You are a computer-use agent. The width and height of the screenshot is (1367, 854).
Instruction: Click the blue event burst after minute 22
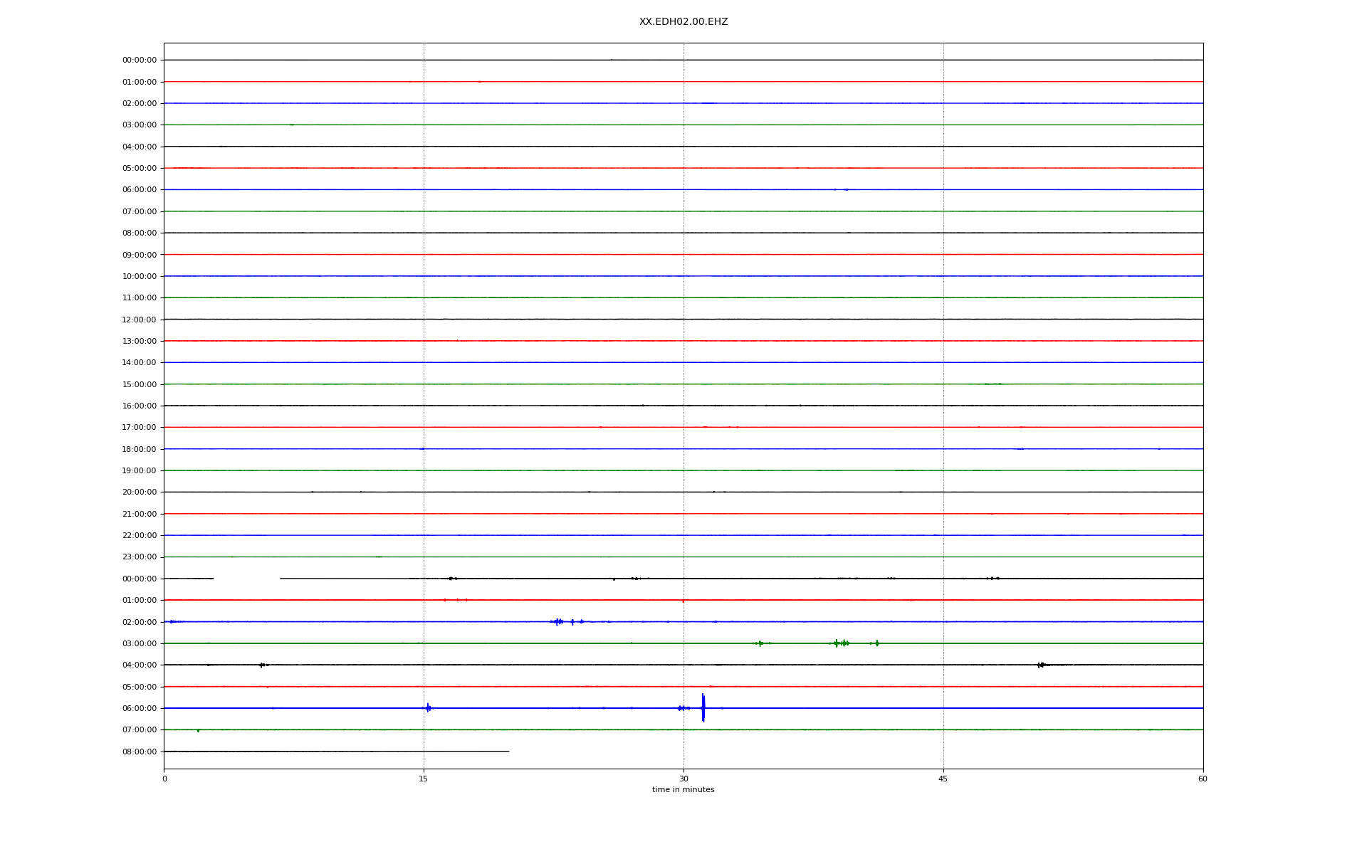[x=558, y=621]
